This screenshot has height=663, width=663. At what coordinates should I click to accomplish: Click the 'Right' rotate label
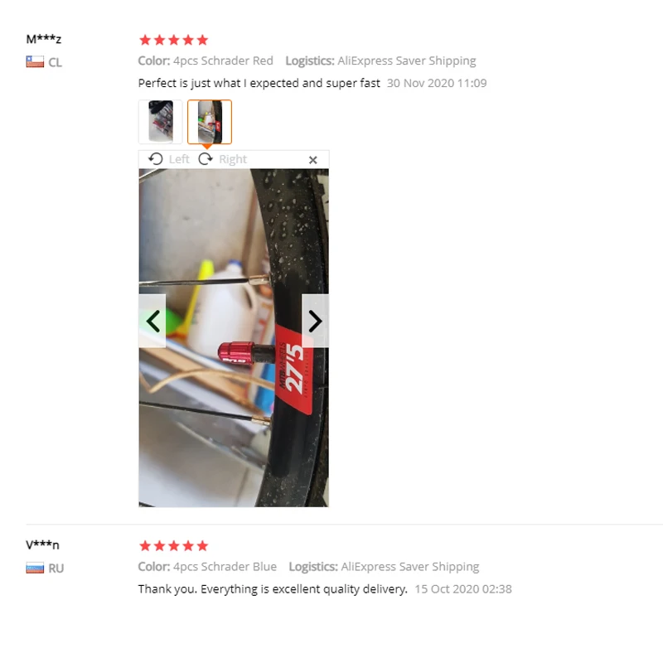(x=233, y=159)
